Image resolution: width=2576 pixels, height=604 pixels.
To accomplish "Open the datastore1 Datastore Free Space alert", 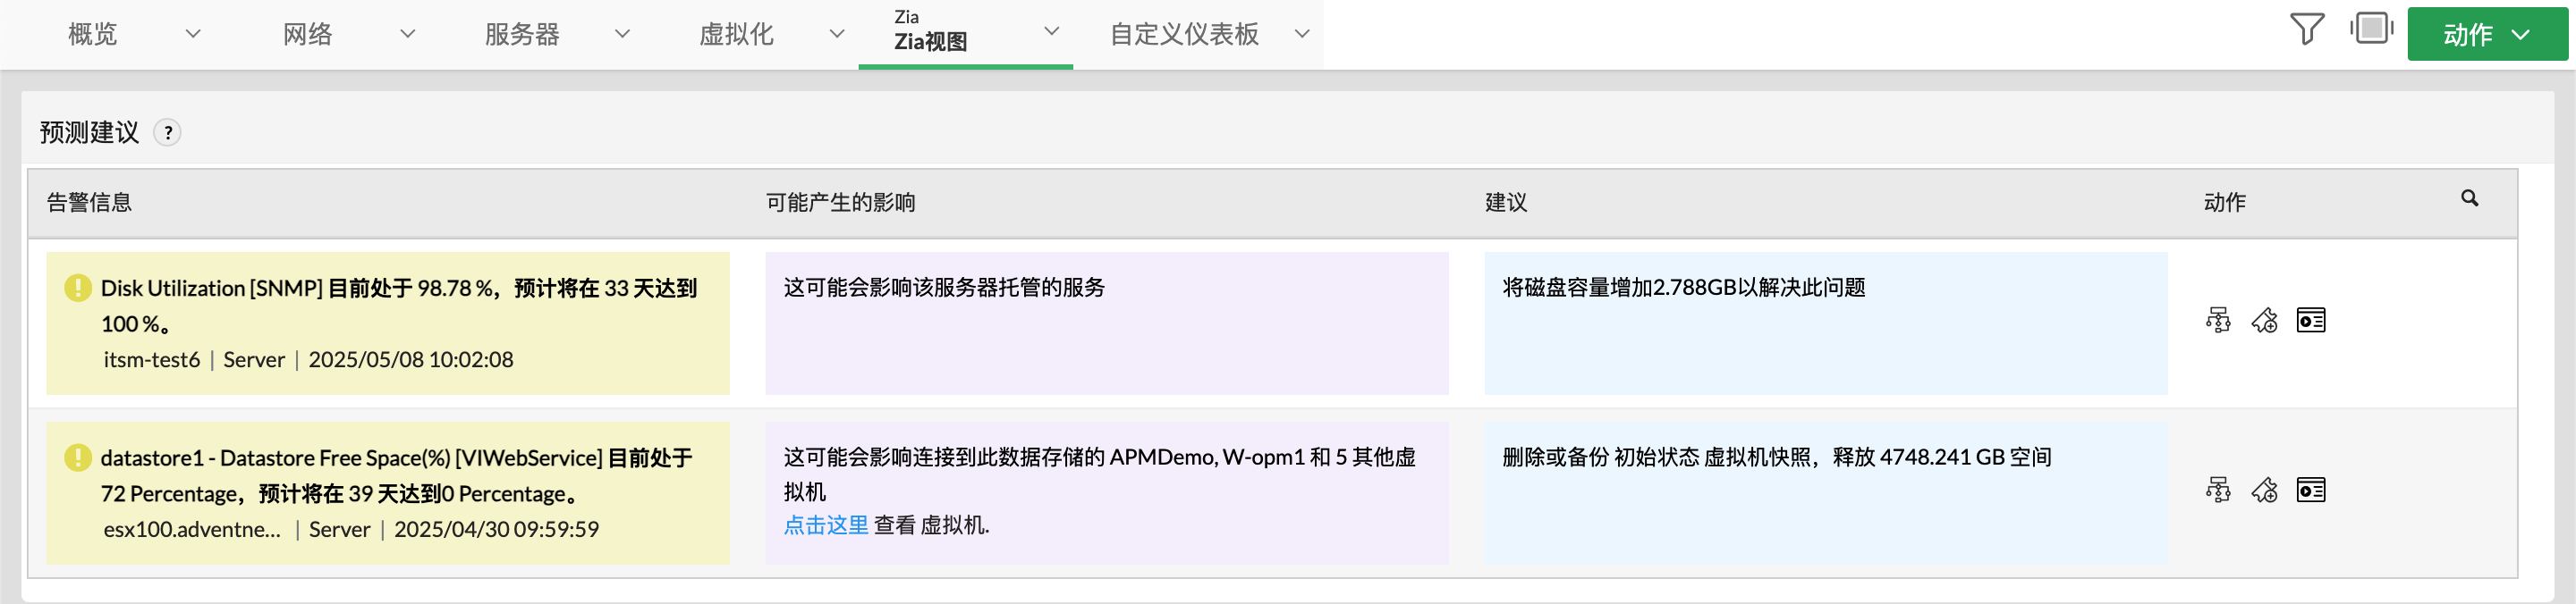I will tap(396, 475).
